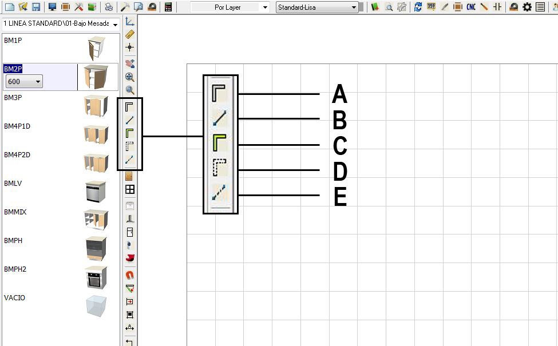Click the red arrow box icon
This screenshot has width=558, height=346.
click(x=130, y=301)
